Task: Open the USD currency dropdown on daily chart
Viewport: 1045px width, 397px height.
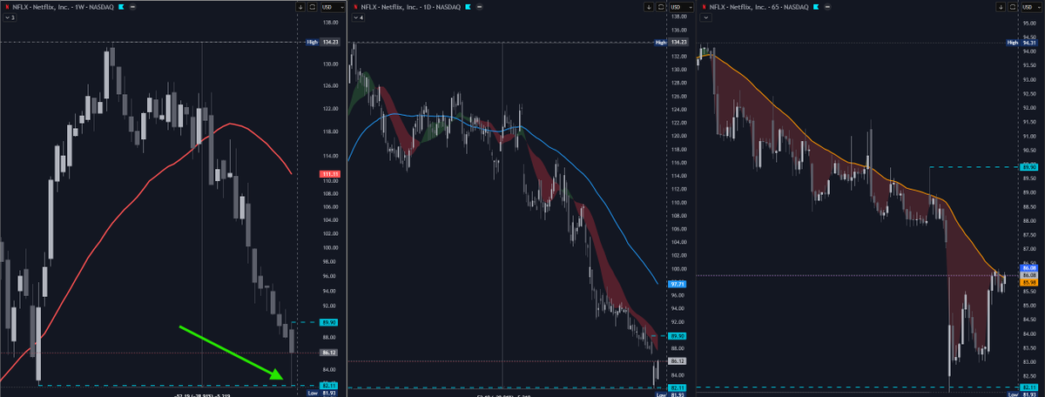Action: click(681, 7)
